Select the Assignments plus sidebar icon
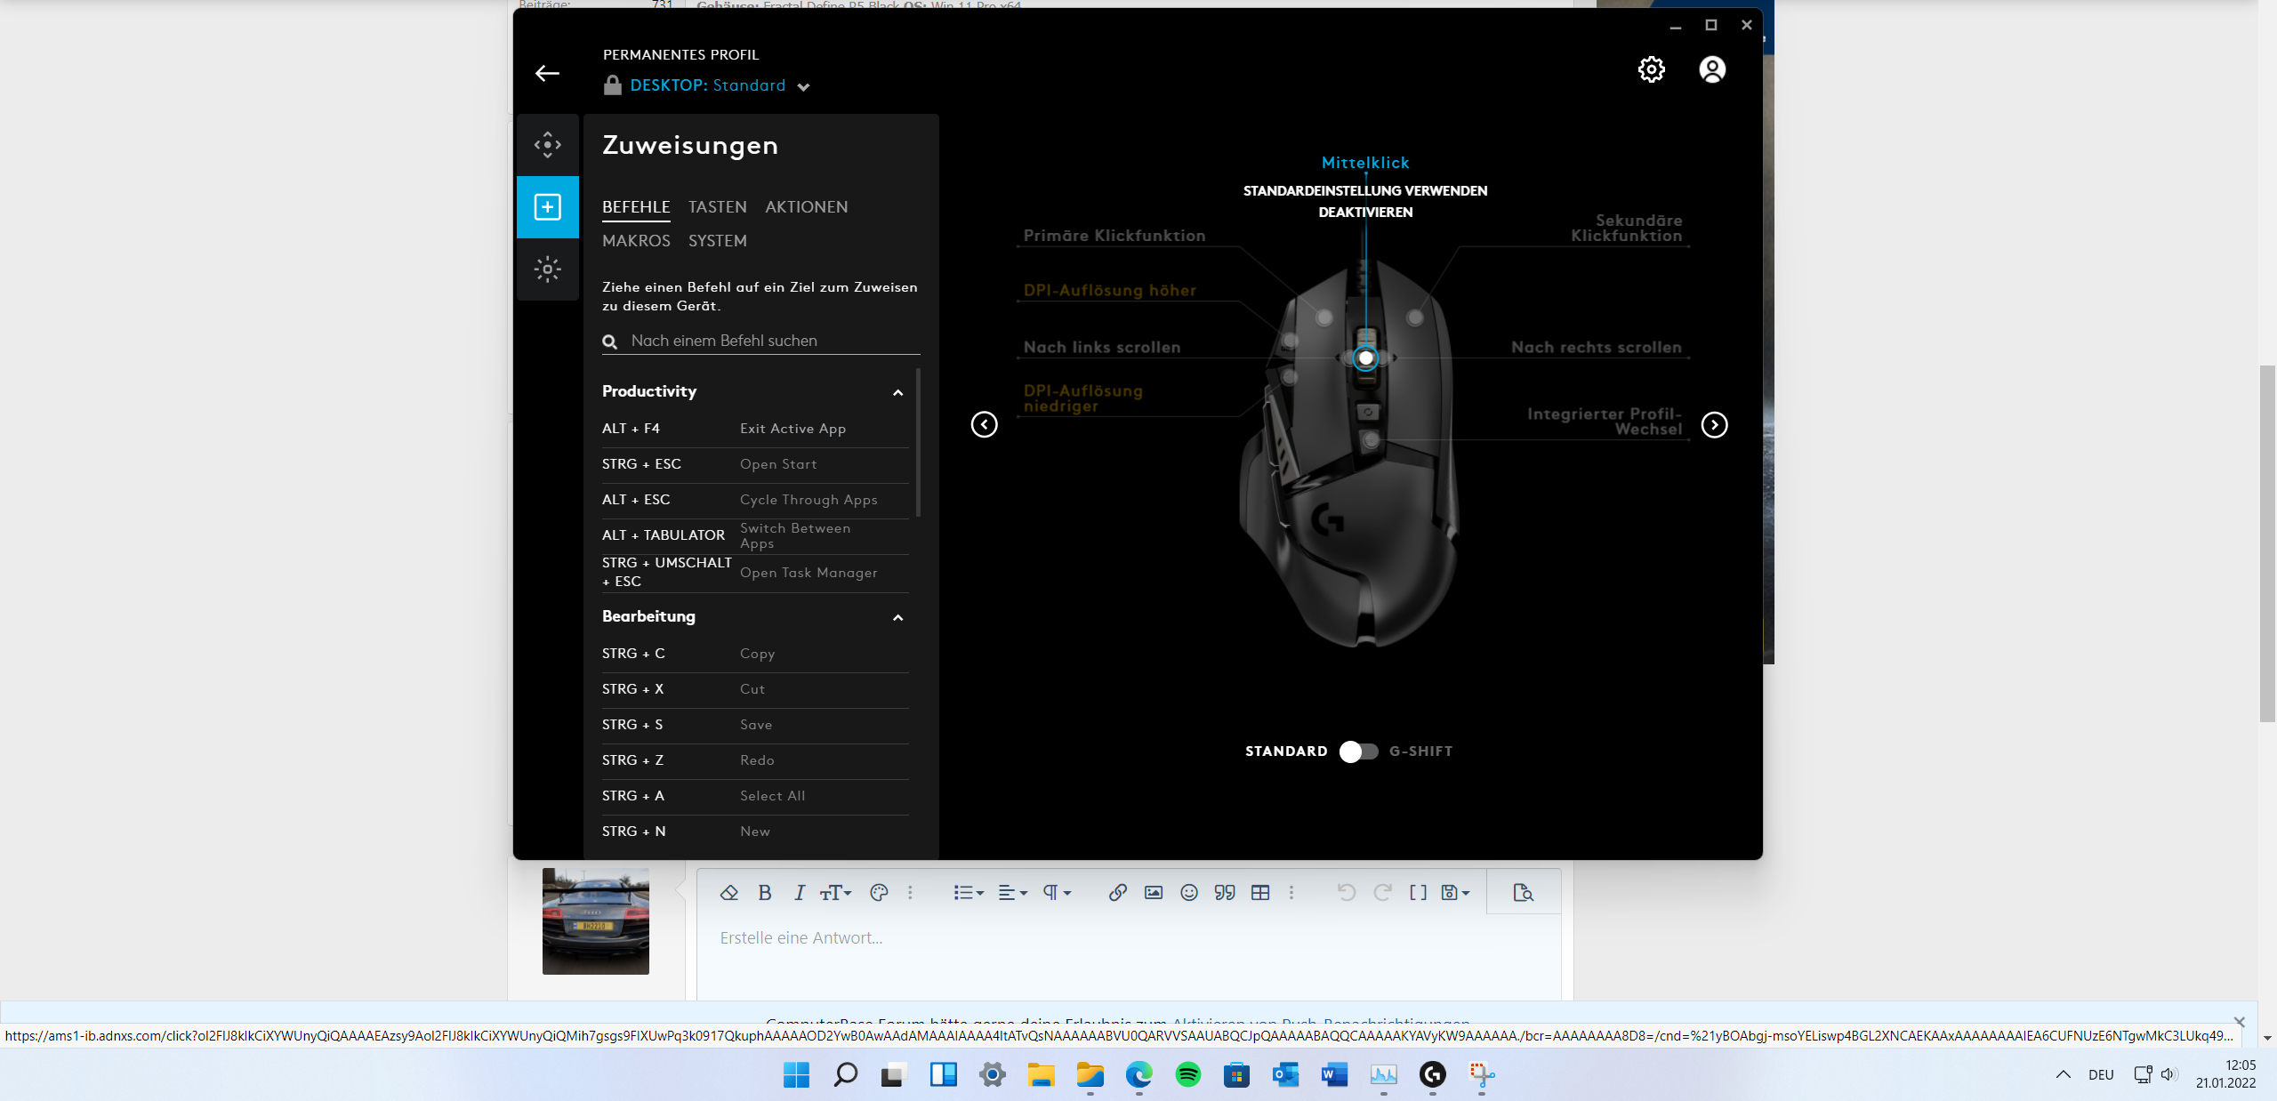2277x1101 pixels. point(547,207)
